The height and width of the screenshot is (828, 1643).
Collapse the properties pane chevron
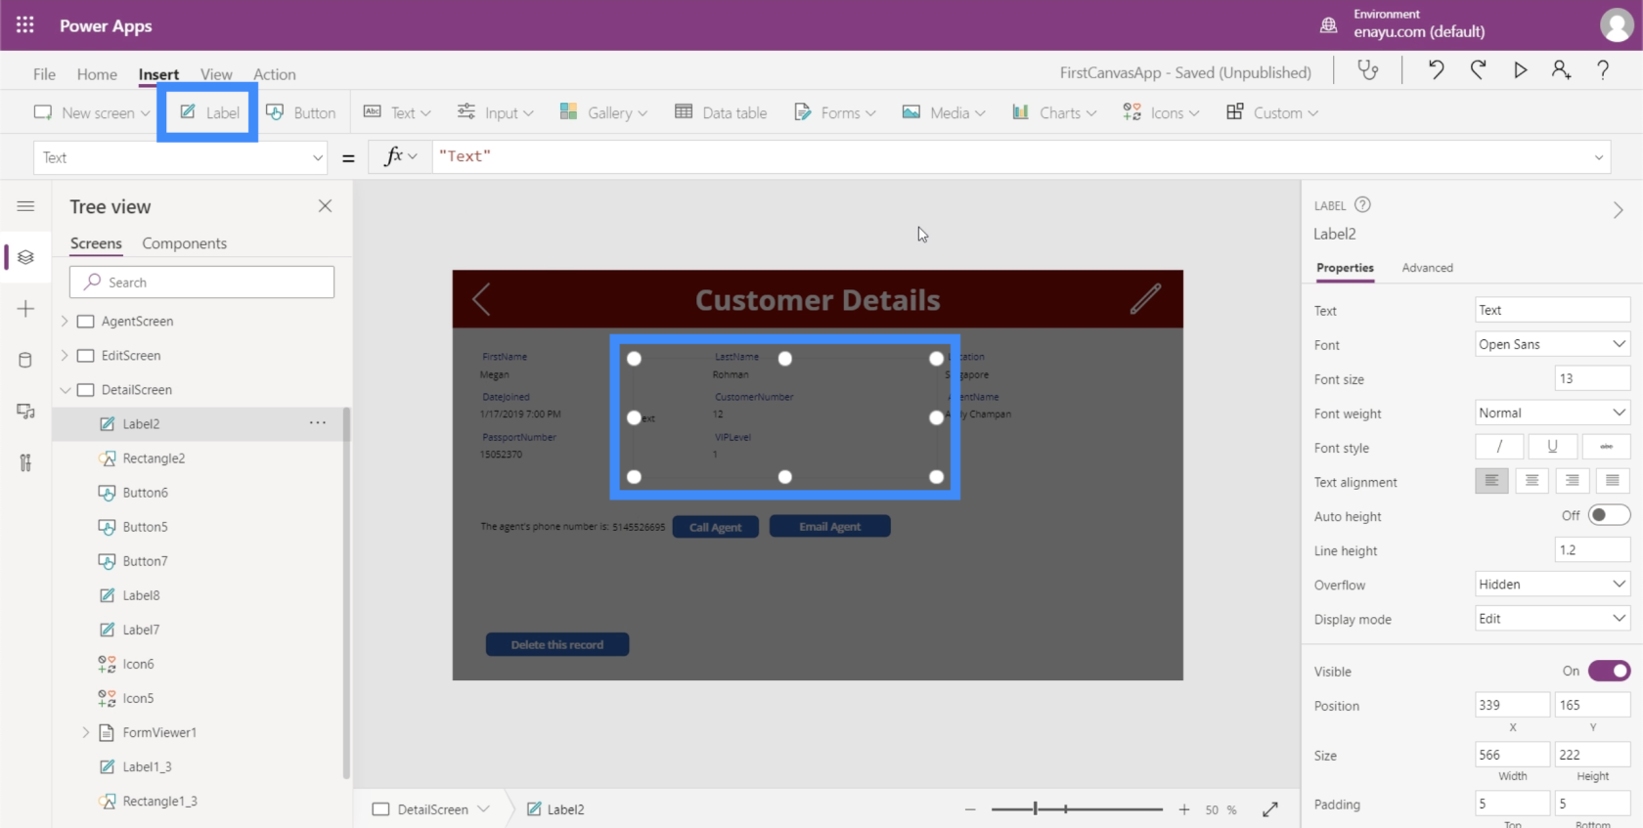1618,210
